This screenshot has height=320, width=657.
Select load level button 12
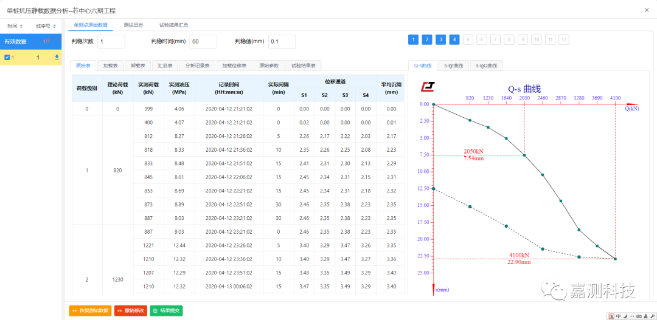tap(563, 39)
